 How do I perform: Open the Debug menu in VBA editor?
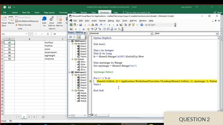(x=111, y=21)
